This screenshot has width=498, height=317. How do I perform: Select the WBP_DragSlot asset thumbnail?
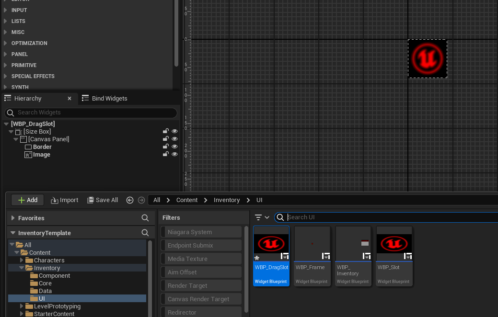[271, 256]
